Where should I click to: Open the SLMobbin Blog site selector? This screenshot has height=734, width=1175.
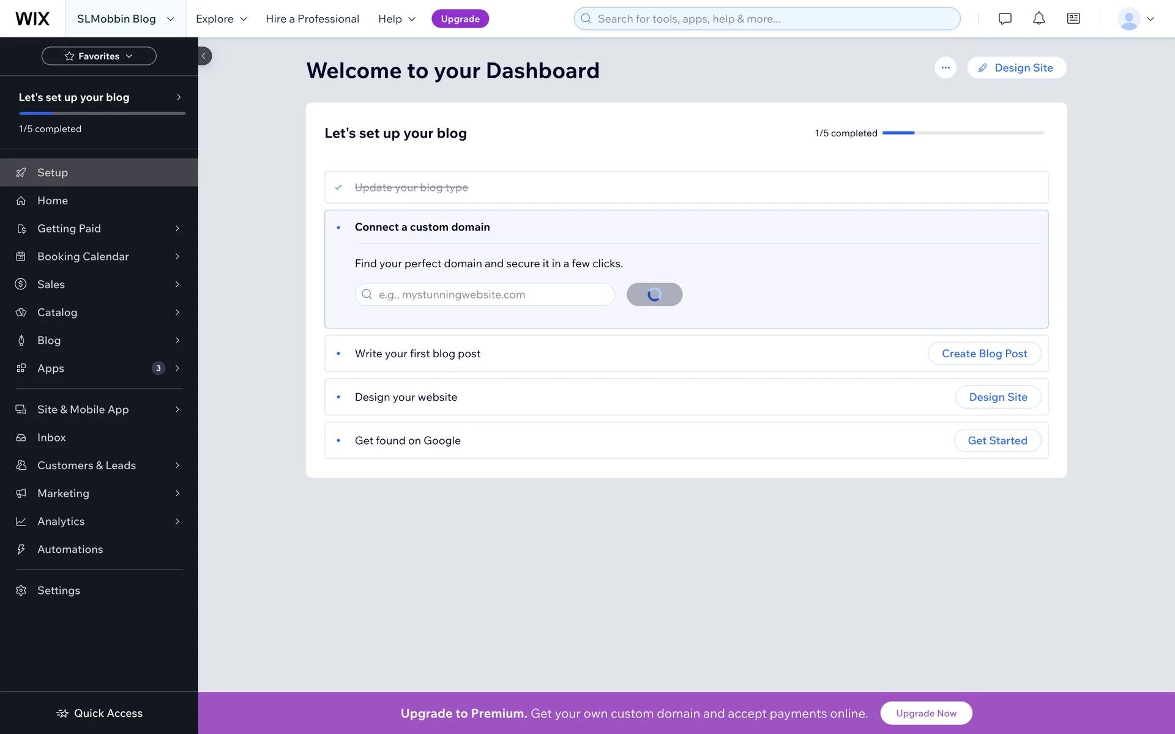pos(125,18)
